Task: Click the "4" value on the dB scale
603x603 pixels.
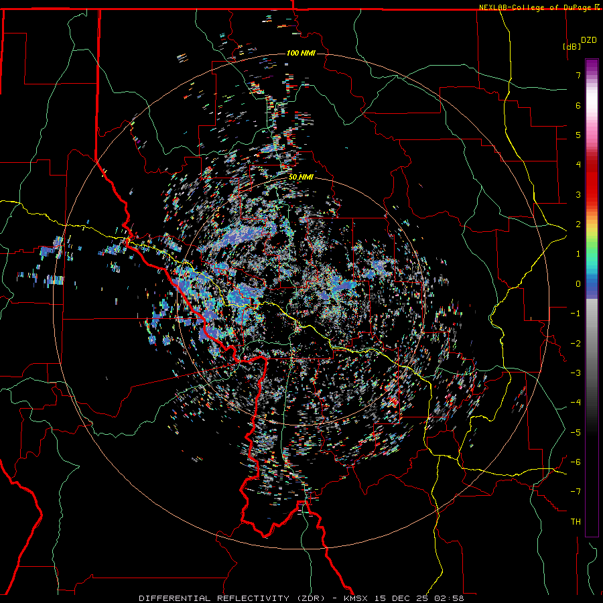Action: (x=578, y=165)
